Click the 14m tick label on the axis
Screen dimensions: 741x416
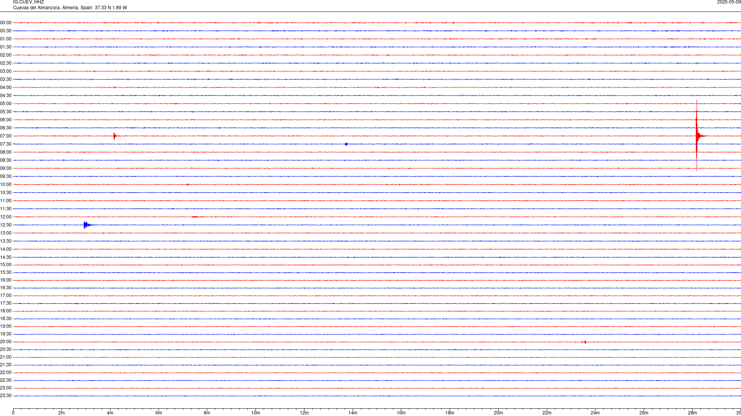(x=353, y=413)
